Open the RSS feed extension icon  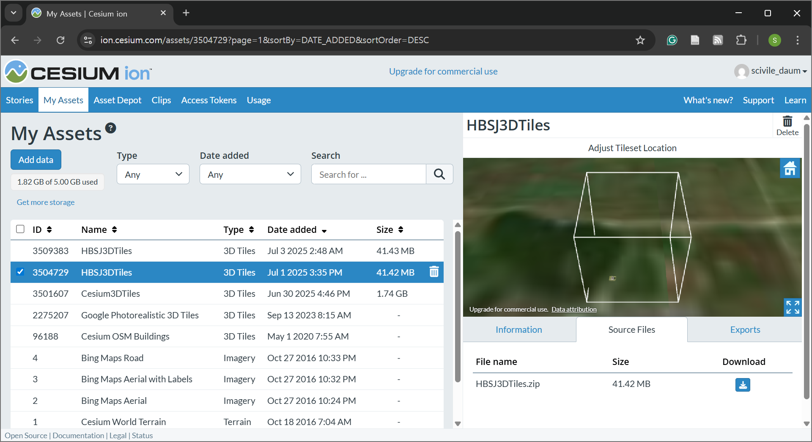point(718,40)
